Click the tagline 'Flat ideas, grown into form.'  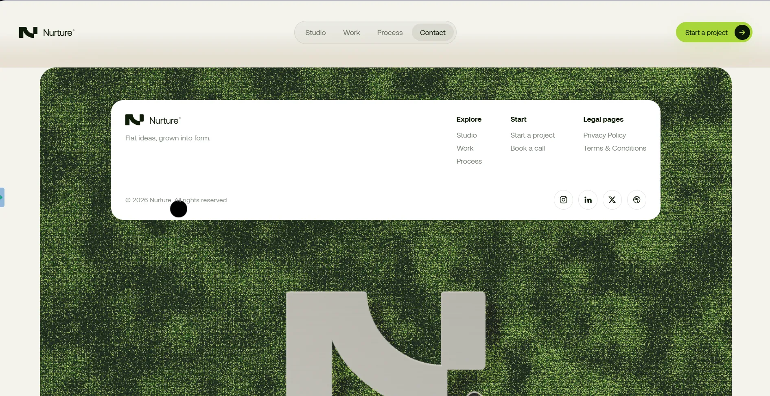(168, 138)
